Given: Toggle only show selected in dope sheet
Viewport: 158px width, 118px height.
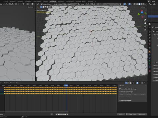Looking at the screenshot, I should pos(126,83).
